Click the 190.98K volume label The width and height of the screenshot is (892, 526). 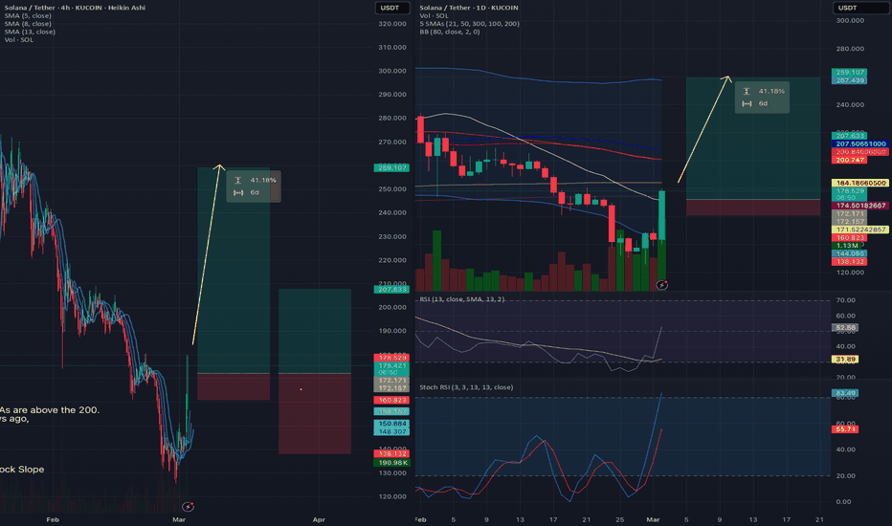(x=391, y=462)
